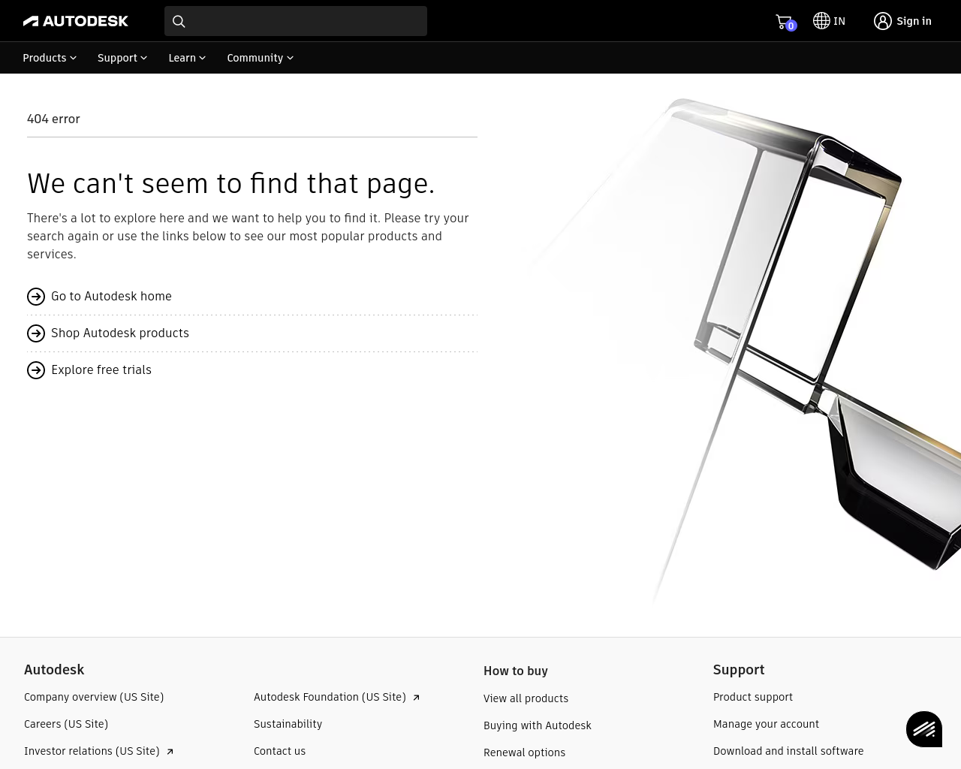Focus the header search field

coord(296,21)
